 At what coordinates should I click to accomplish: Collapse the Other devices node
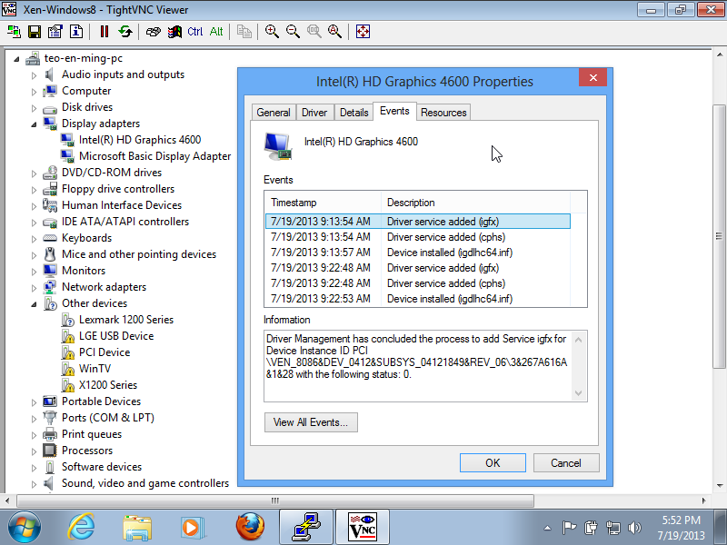click(x=35, y=303)
